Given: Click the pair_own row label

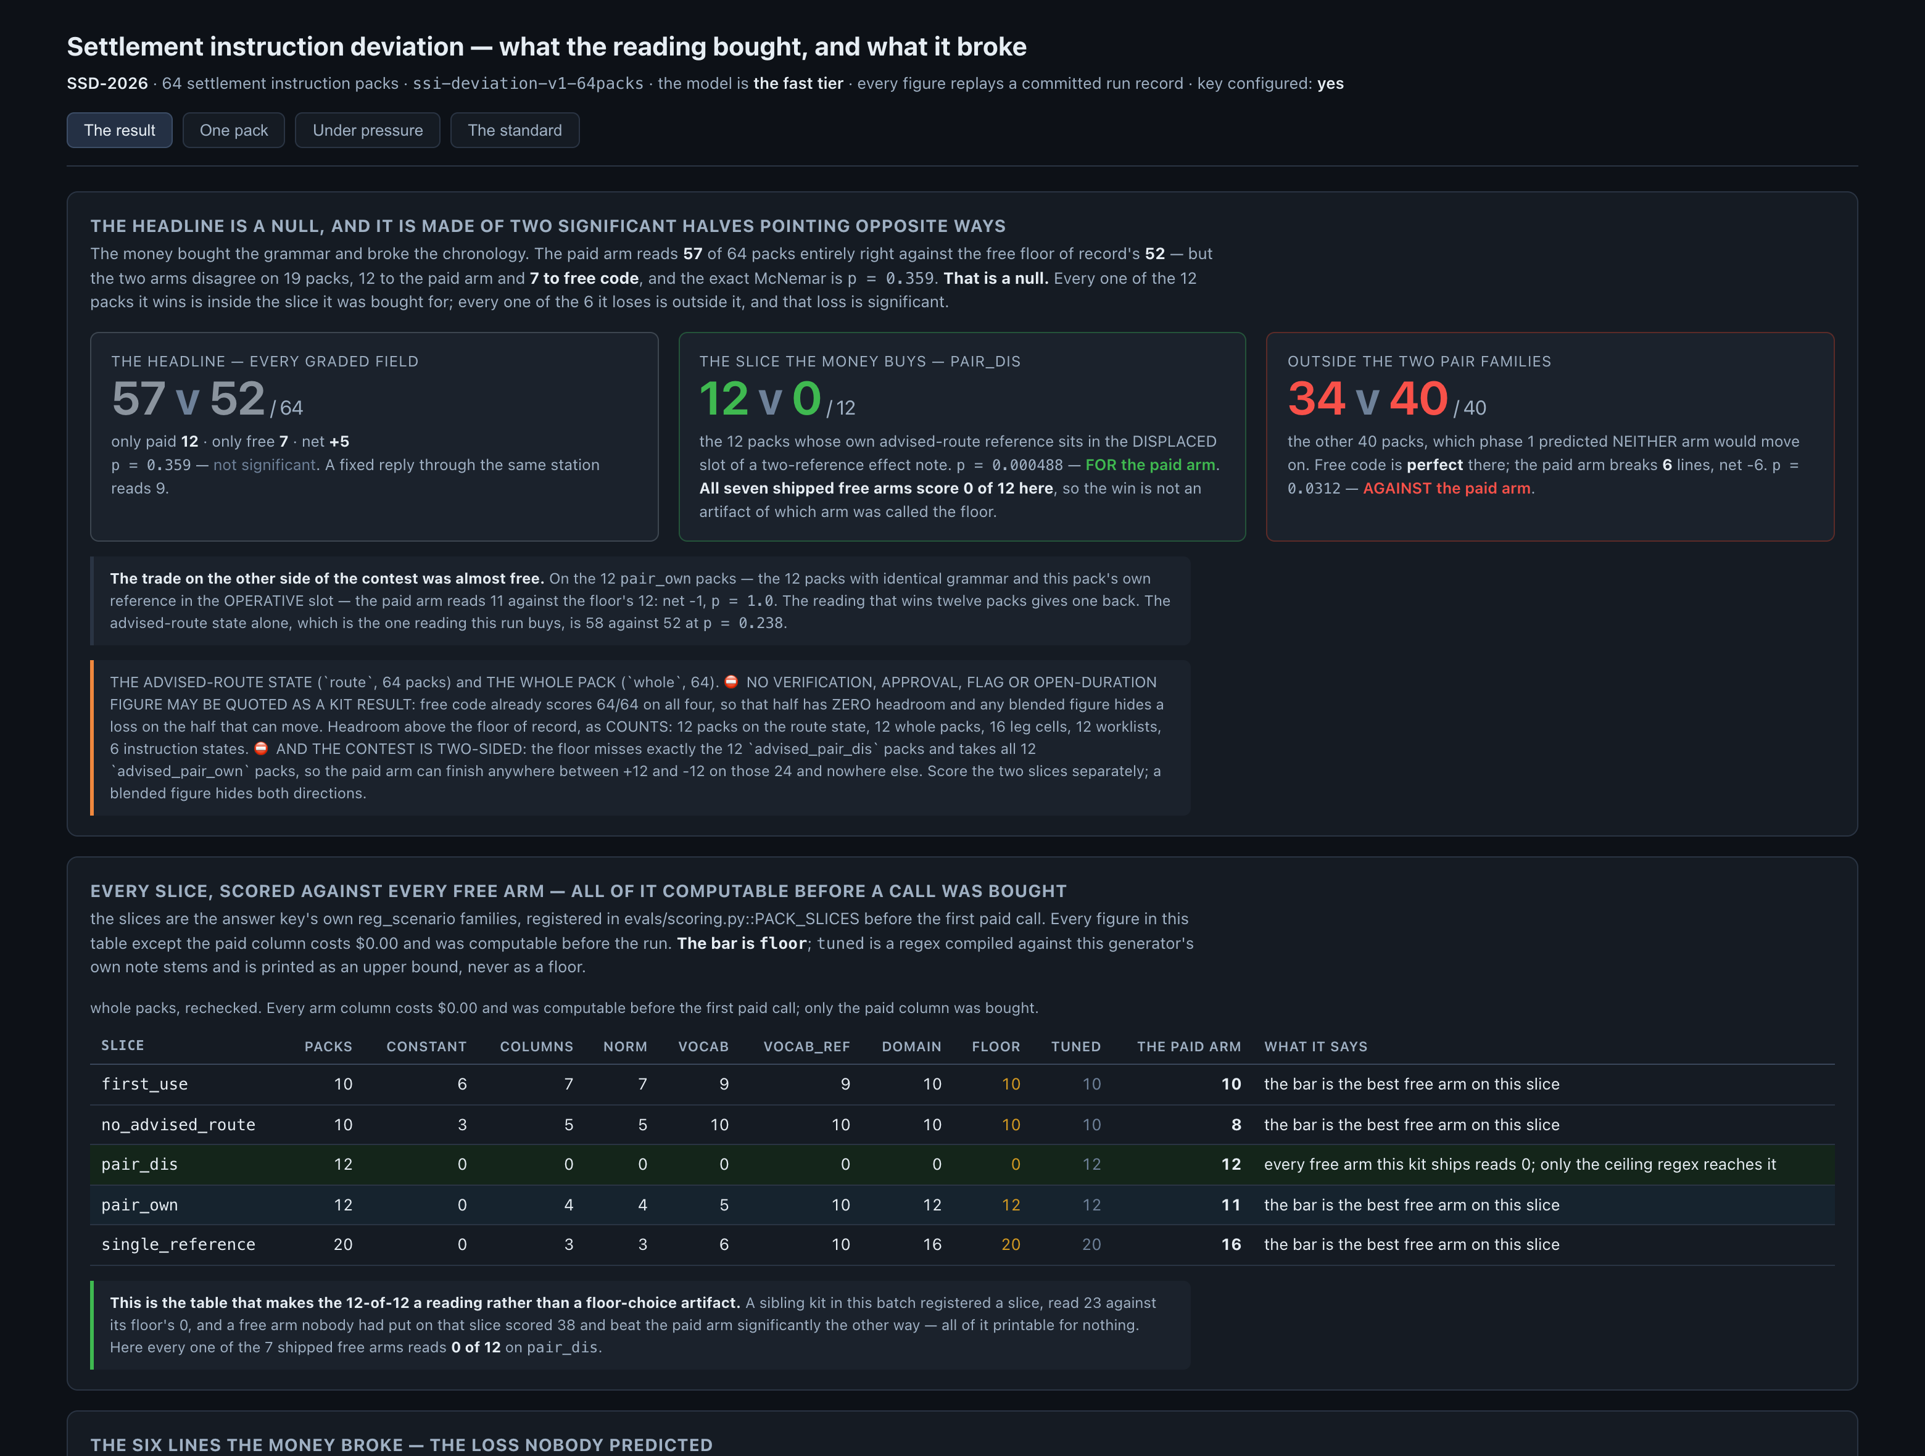Looking at the screenshot, I should pyautogui.click(x=139, y=1204).
